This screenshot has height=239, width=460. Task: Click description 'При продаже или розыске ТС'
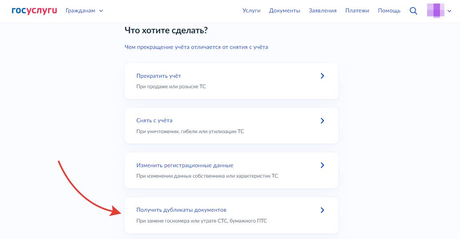point(171,86)
